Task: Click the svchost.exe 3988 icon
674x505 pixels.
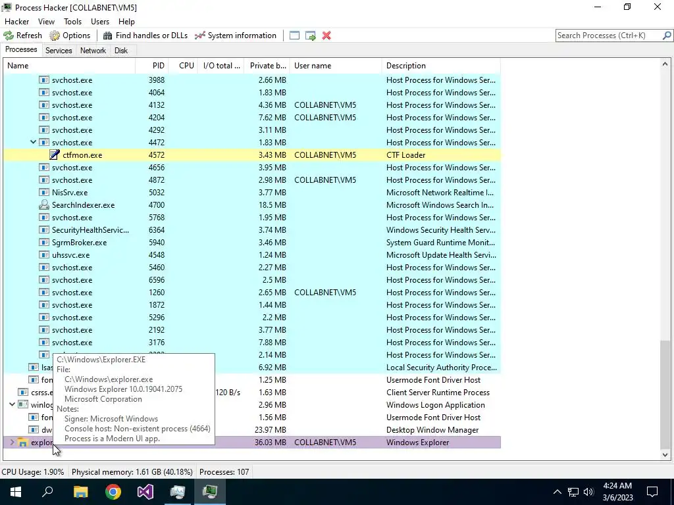Action: (44, 80)
